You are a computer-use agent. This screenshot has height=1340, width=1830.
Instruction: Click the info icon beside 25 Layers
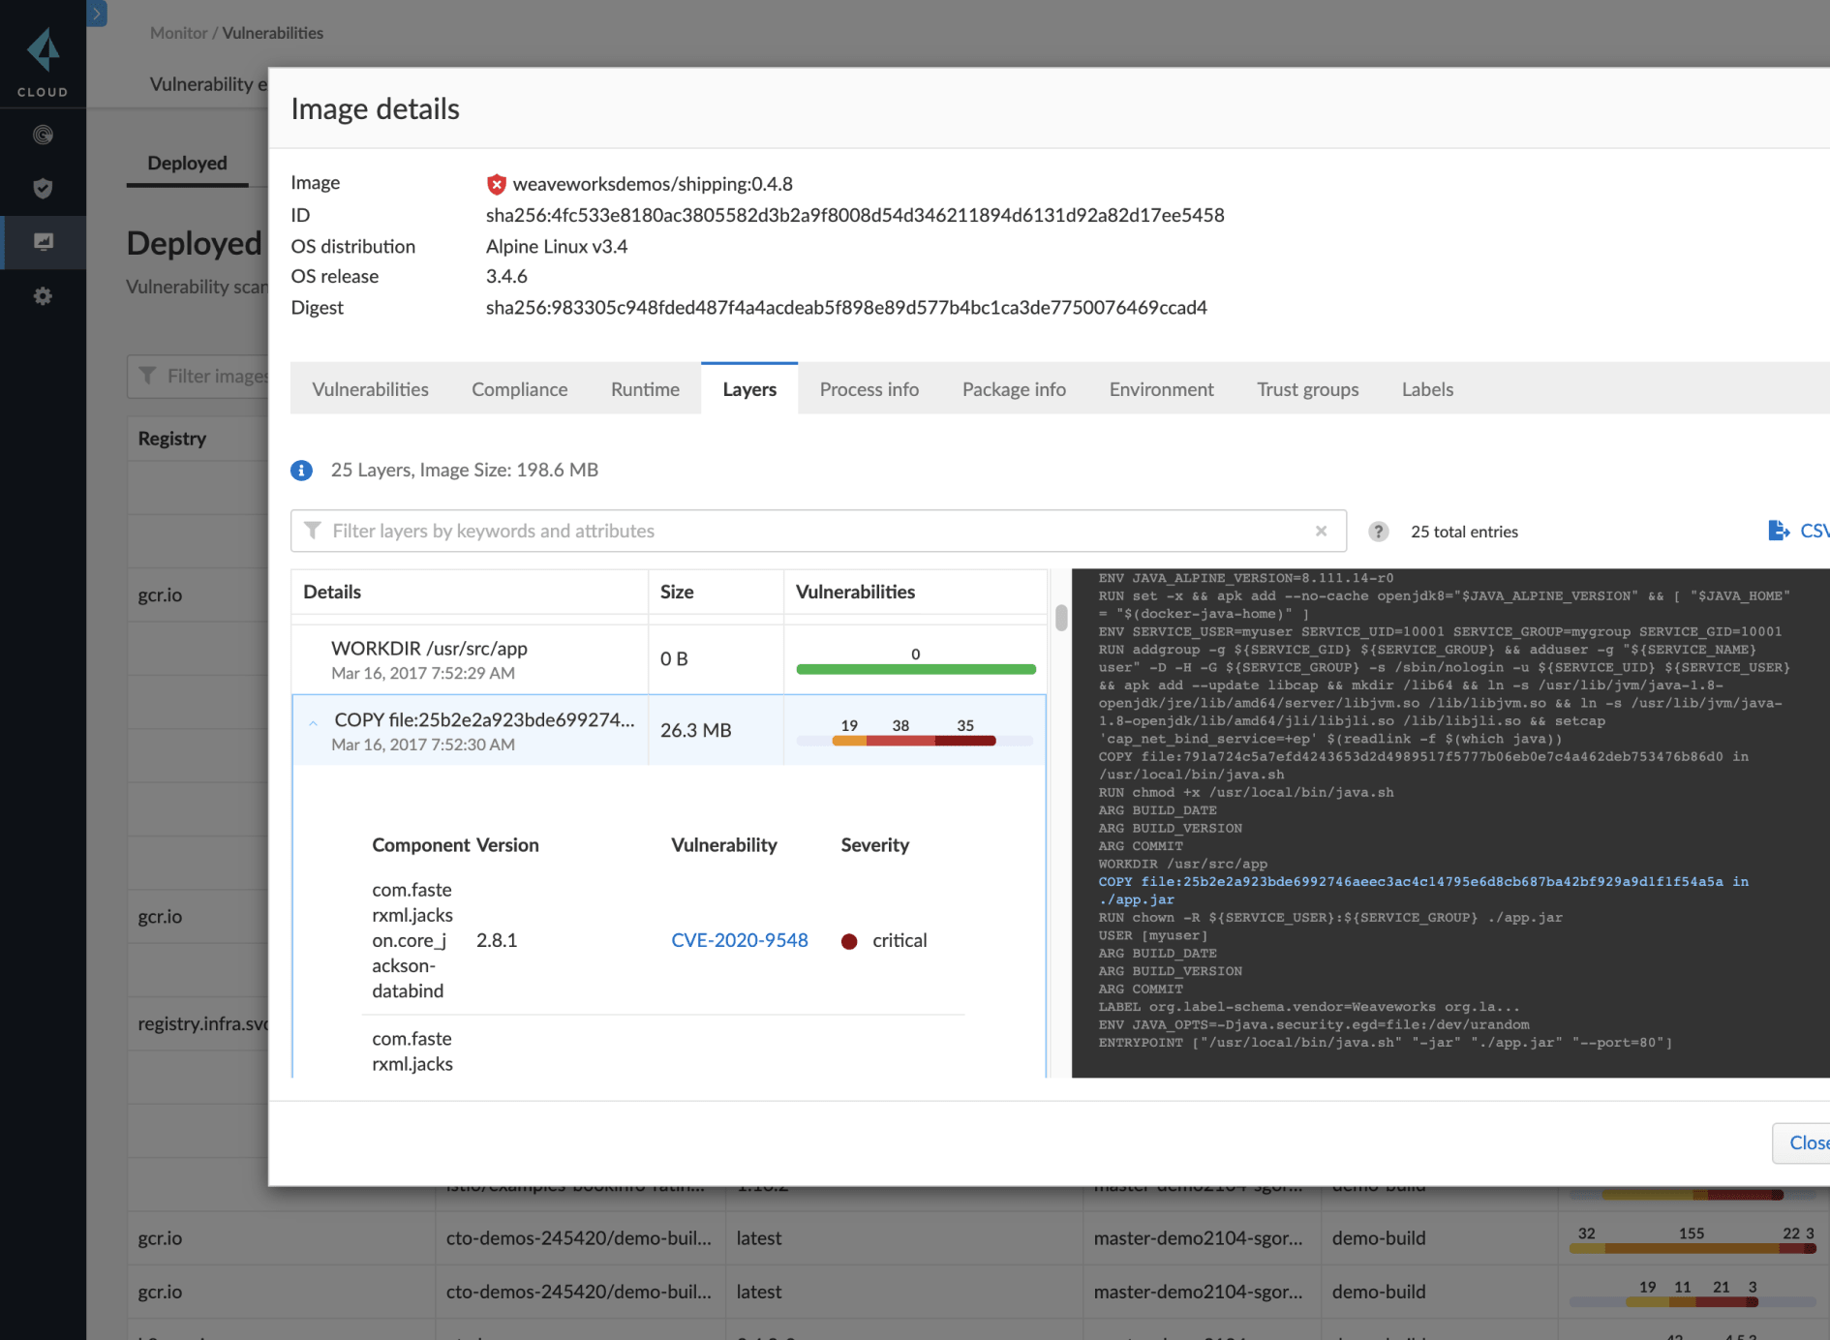coord(301,471)
